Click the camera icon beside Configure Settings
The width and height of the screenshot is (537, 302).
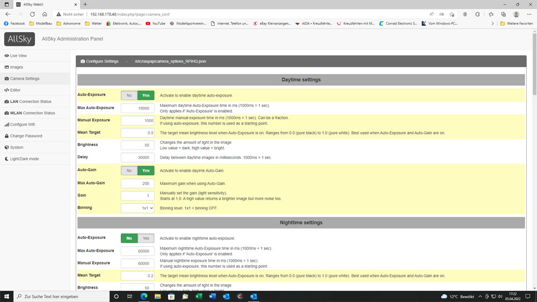(83, 62)
